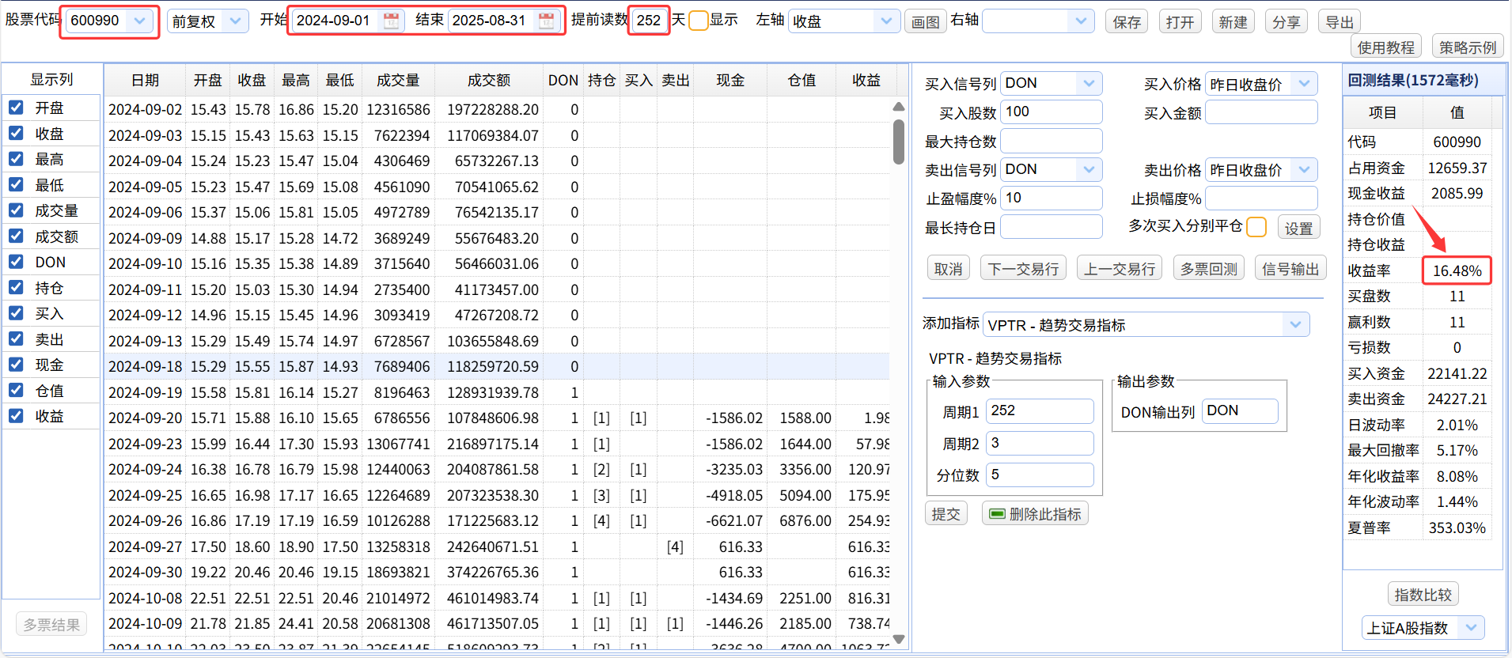Viewport: 1512px width, 658px height.
Task: Click the 收益 column header
Action: (x=866, y=81)
